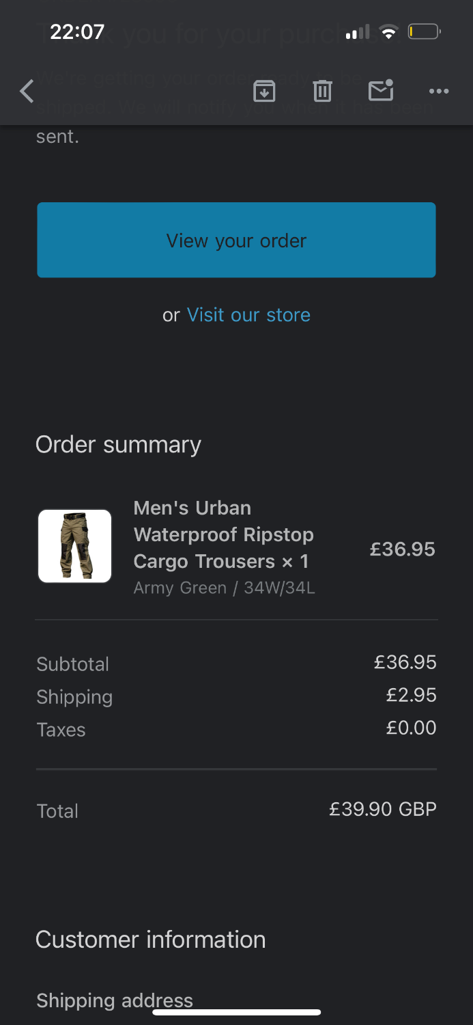Screen dimensions: 473x1025
Task: Tap the Taxes row label
Action: [x=61, y=730]
